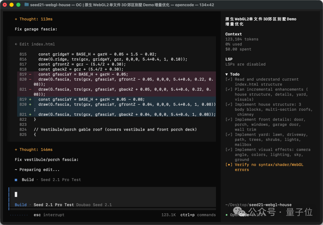Screen dimensions: 323x225
Task: Click 'LSPs are disabled' text
Action: [x=245, y=64]
